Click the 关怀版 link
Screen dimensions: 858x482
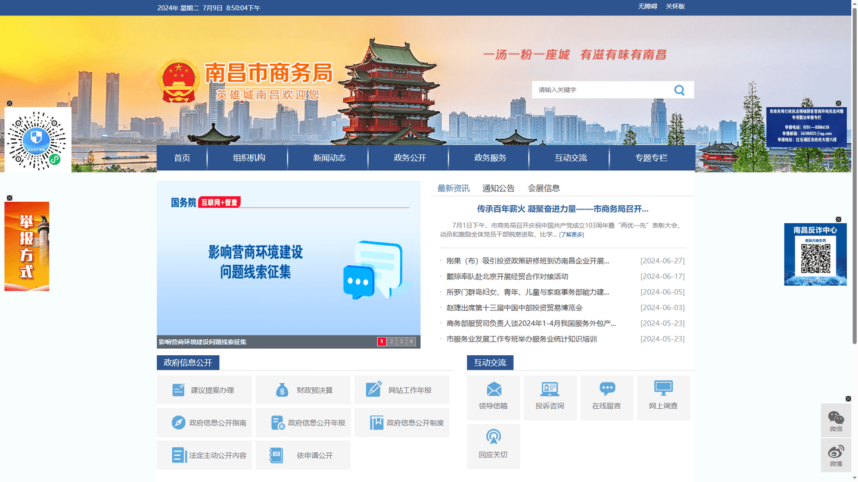675,7
